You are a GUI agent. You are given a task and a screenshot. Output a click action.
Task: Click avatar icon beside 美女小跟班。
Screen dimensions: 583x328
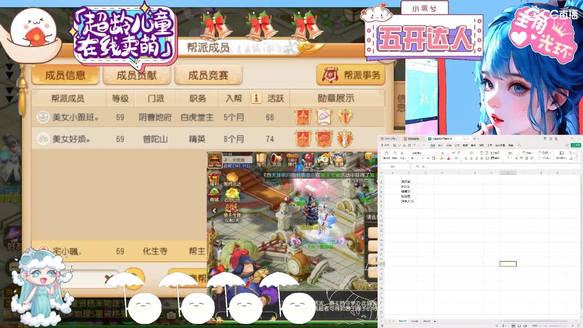coord(43,117)
